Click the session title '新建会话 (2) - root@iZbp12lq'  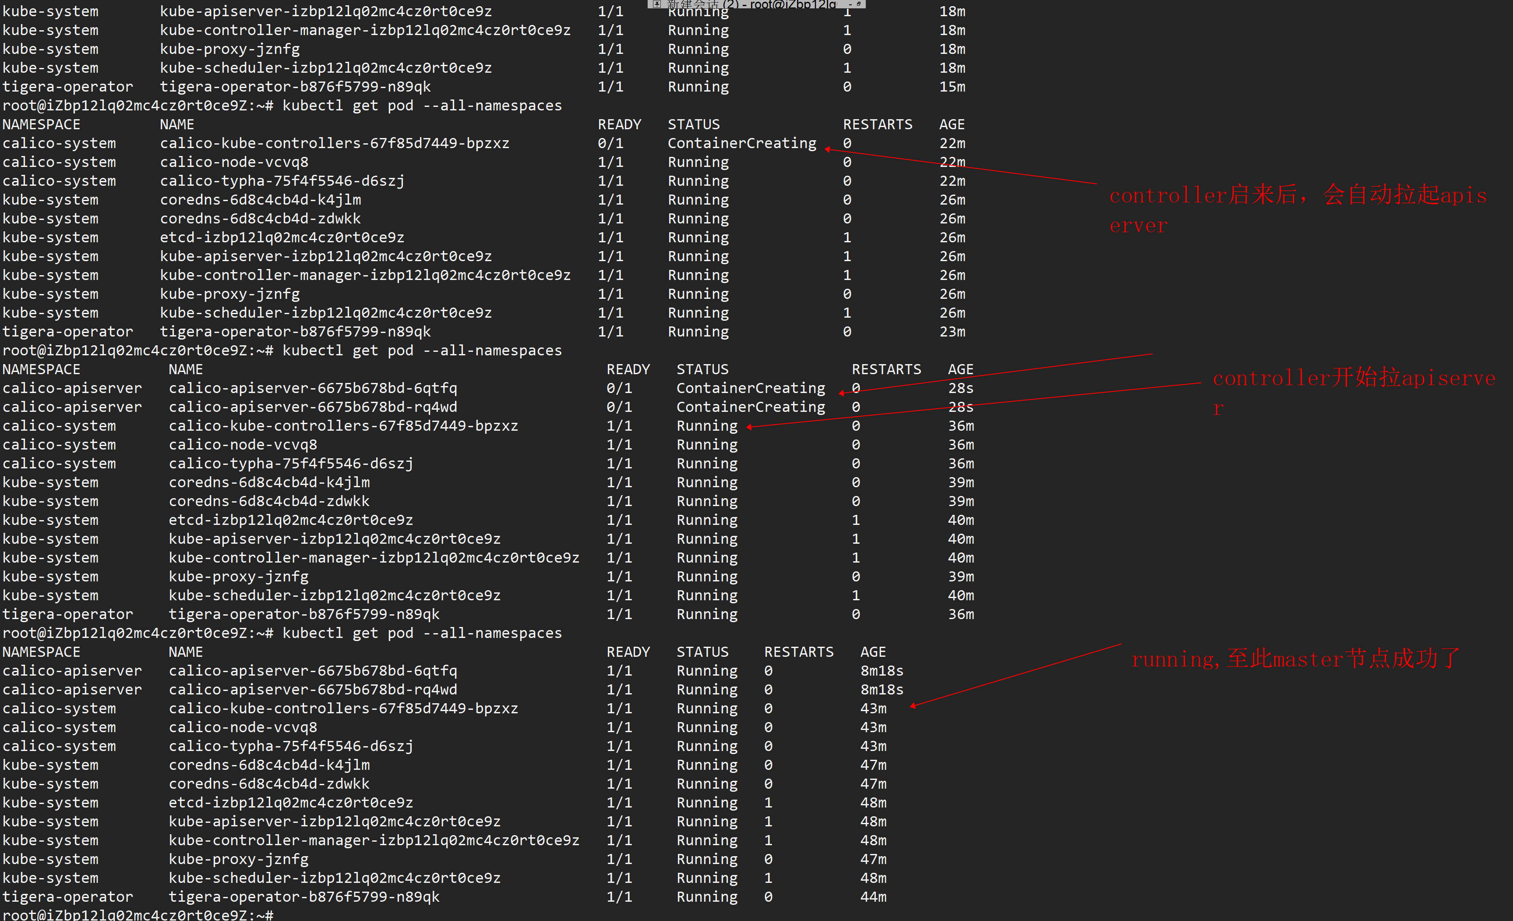pos(752,4)
